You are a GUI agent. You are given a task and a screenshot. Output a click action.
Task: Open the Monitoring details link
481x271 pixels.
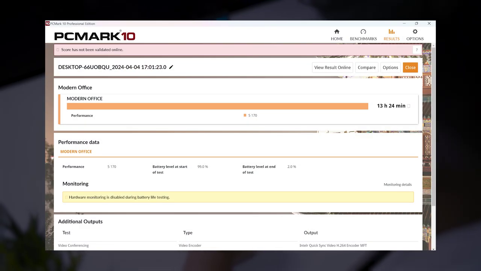click(x=397, y=184)
